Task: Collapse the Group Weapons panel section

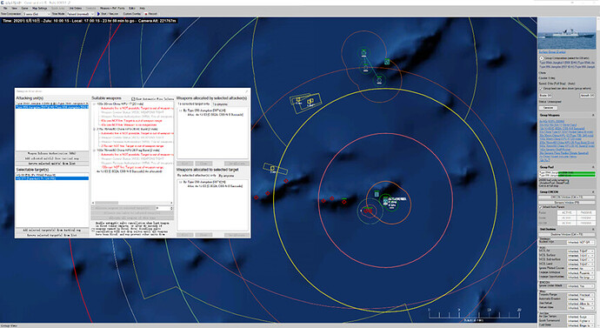Action: [593, 115]
